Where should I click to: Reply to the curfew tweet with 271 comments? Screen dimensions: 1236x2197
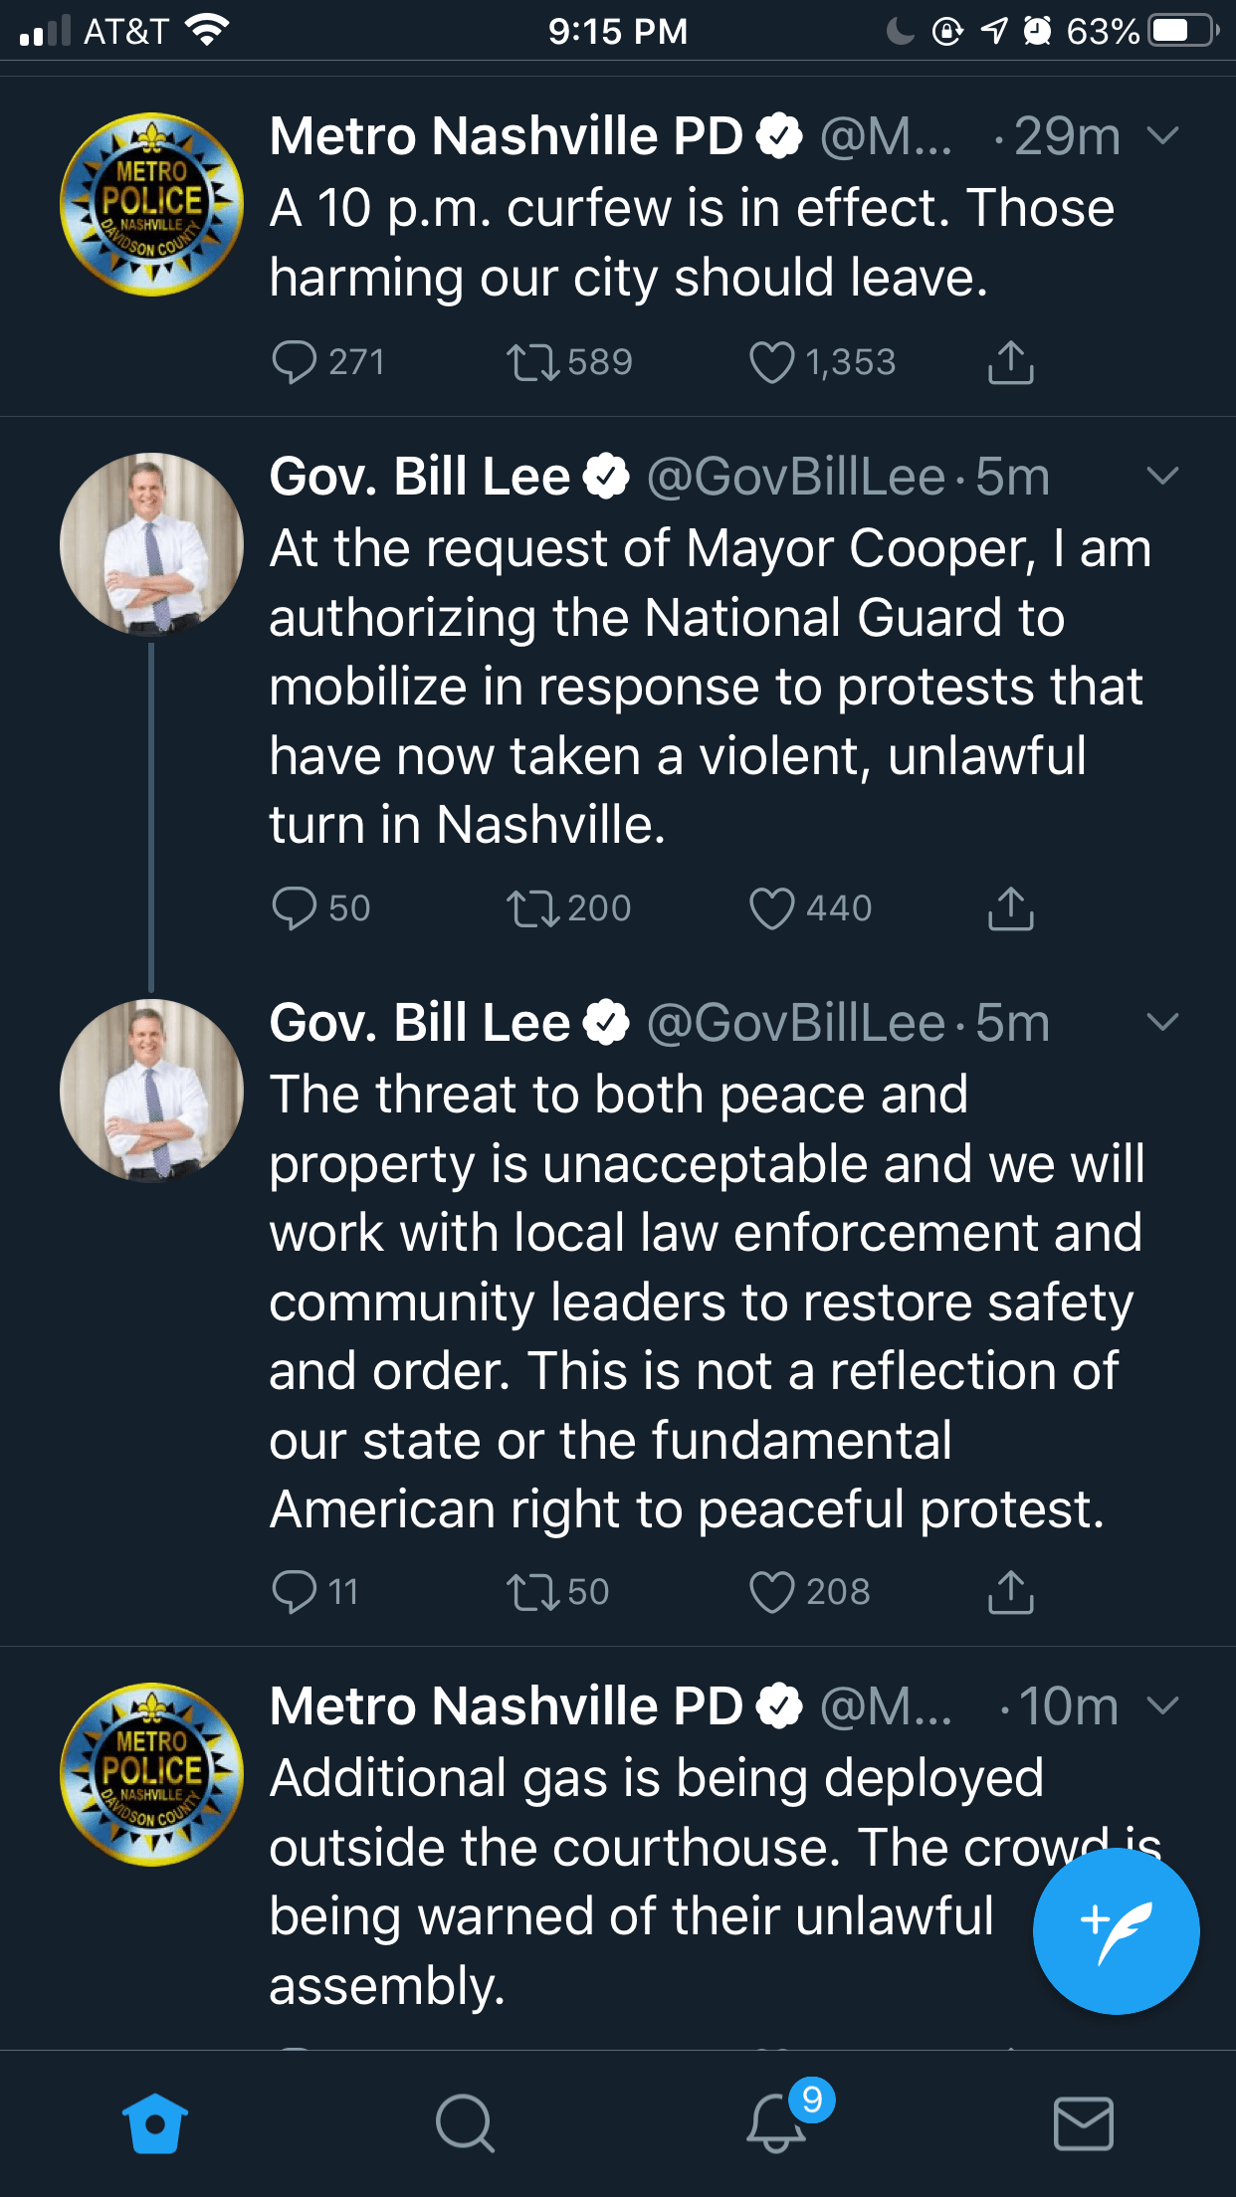(x=294, y=362)
